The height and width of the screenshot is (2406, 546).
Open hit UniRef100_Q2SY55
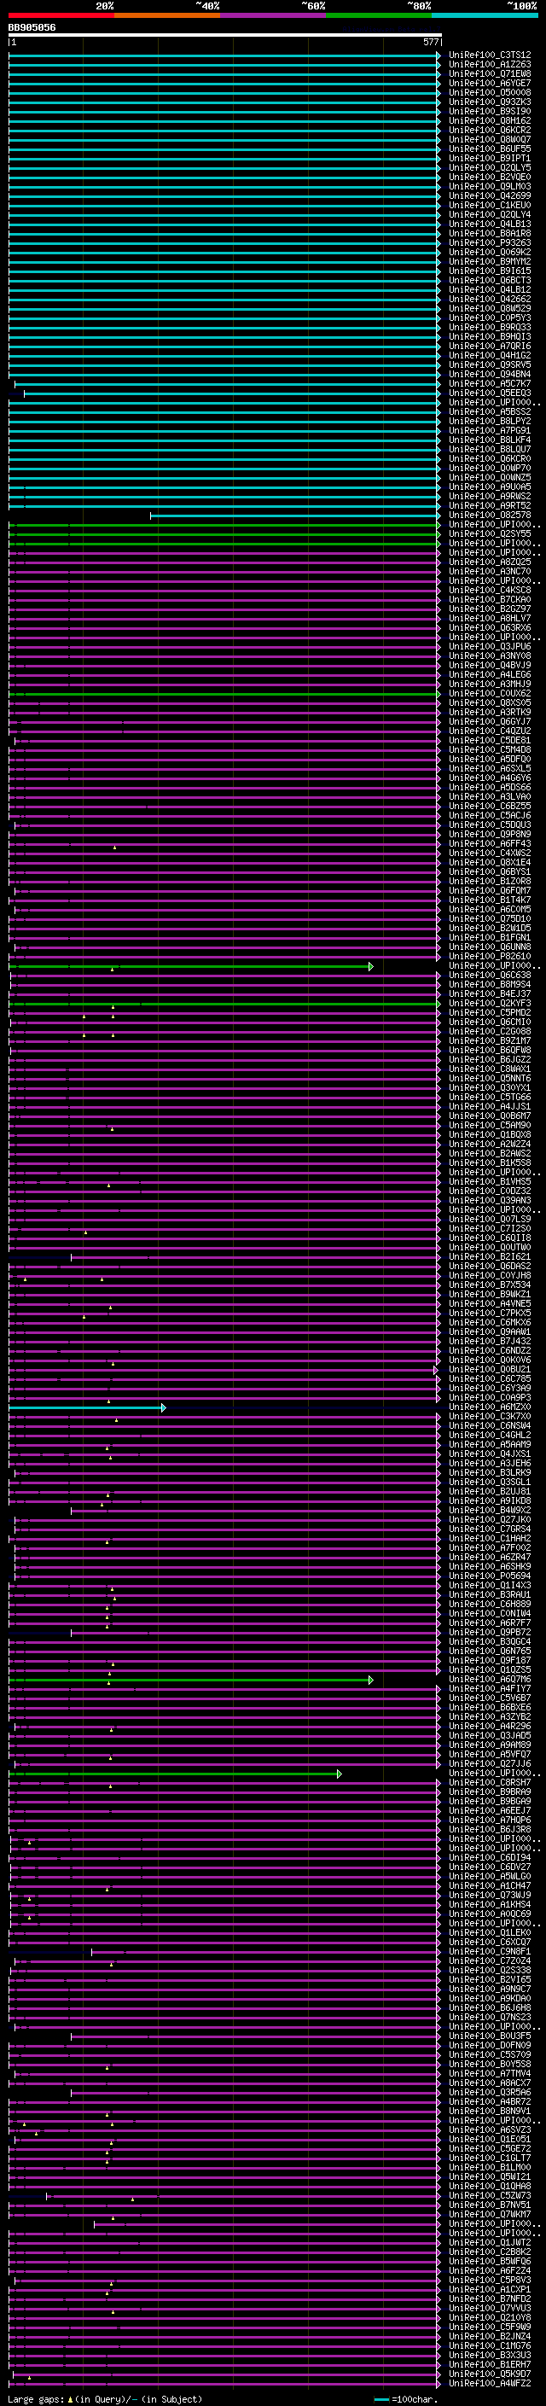pos(490,534)
